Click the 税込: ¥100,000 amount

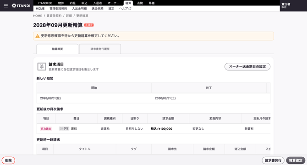tap(162, 129)
